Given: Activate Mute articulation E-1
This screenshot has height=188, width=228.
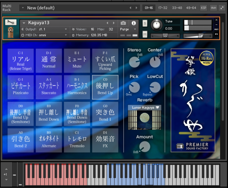Looking at the screenshot, I should 77,61.
